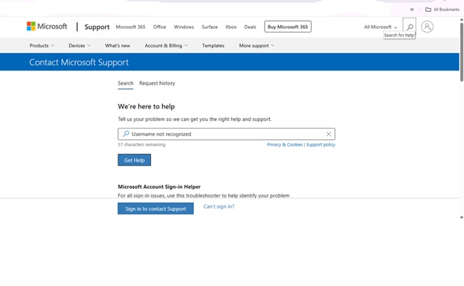This screenshot has height=286, width=464.
Task: Switch to the Request history tab
Action: [157, 83]
